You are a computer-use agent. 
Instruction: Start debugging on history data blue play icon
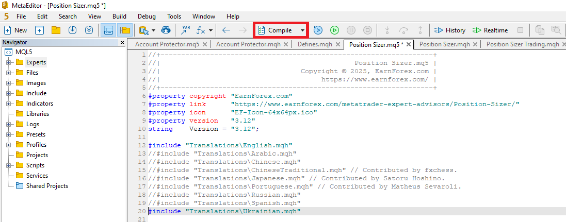tap(318, 30)
